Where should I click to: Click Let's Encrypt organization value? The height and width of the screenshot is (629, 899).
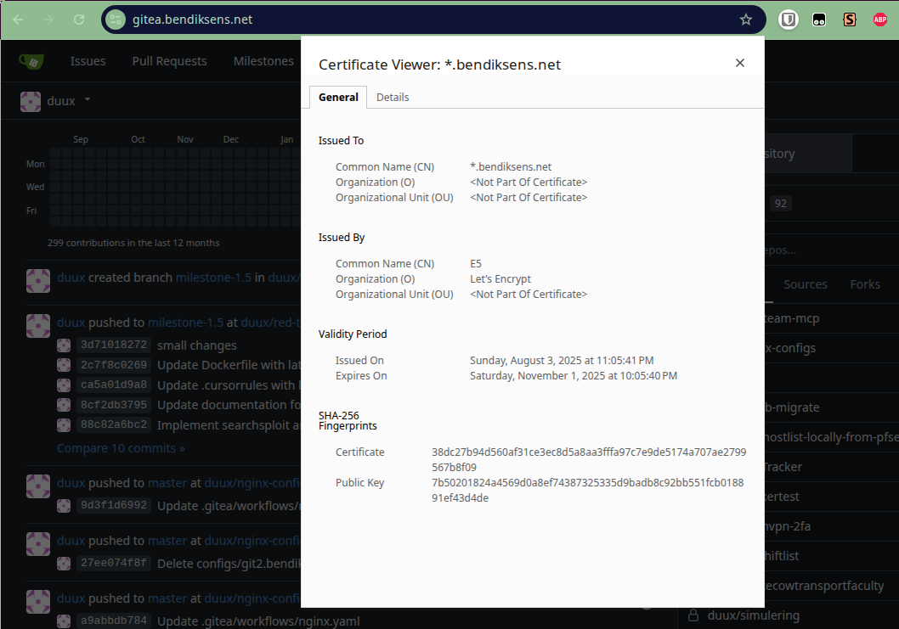(x=500, y=279)
